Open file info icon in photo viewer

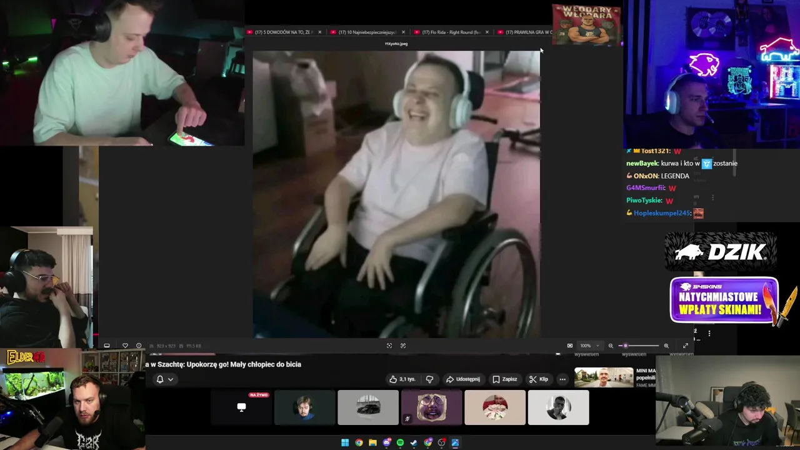coord(139,346)
